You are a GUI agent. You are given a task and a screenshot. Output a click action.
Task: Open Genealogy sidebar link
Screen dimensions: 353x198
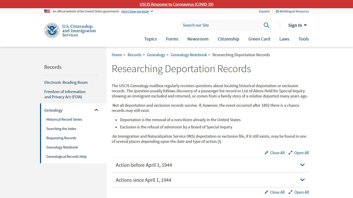tap(53, 110)
